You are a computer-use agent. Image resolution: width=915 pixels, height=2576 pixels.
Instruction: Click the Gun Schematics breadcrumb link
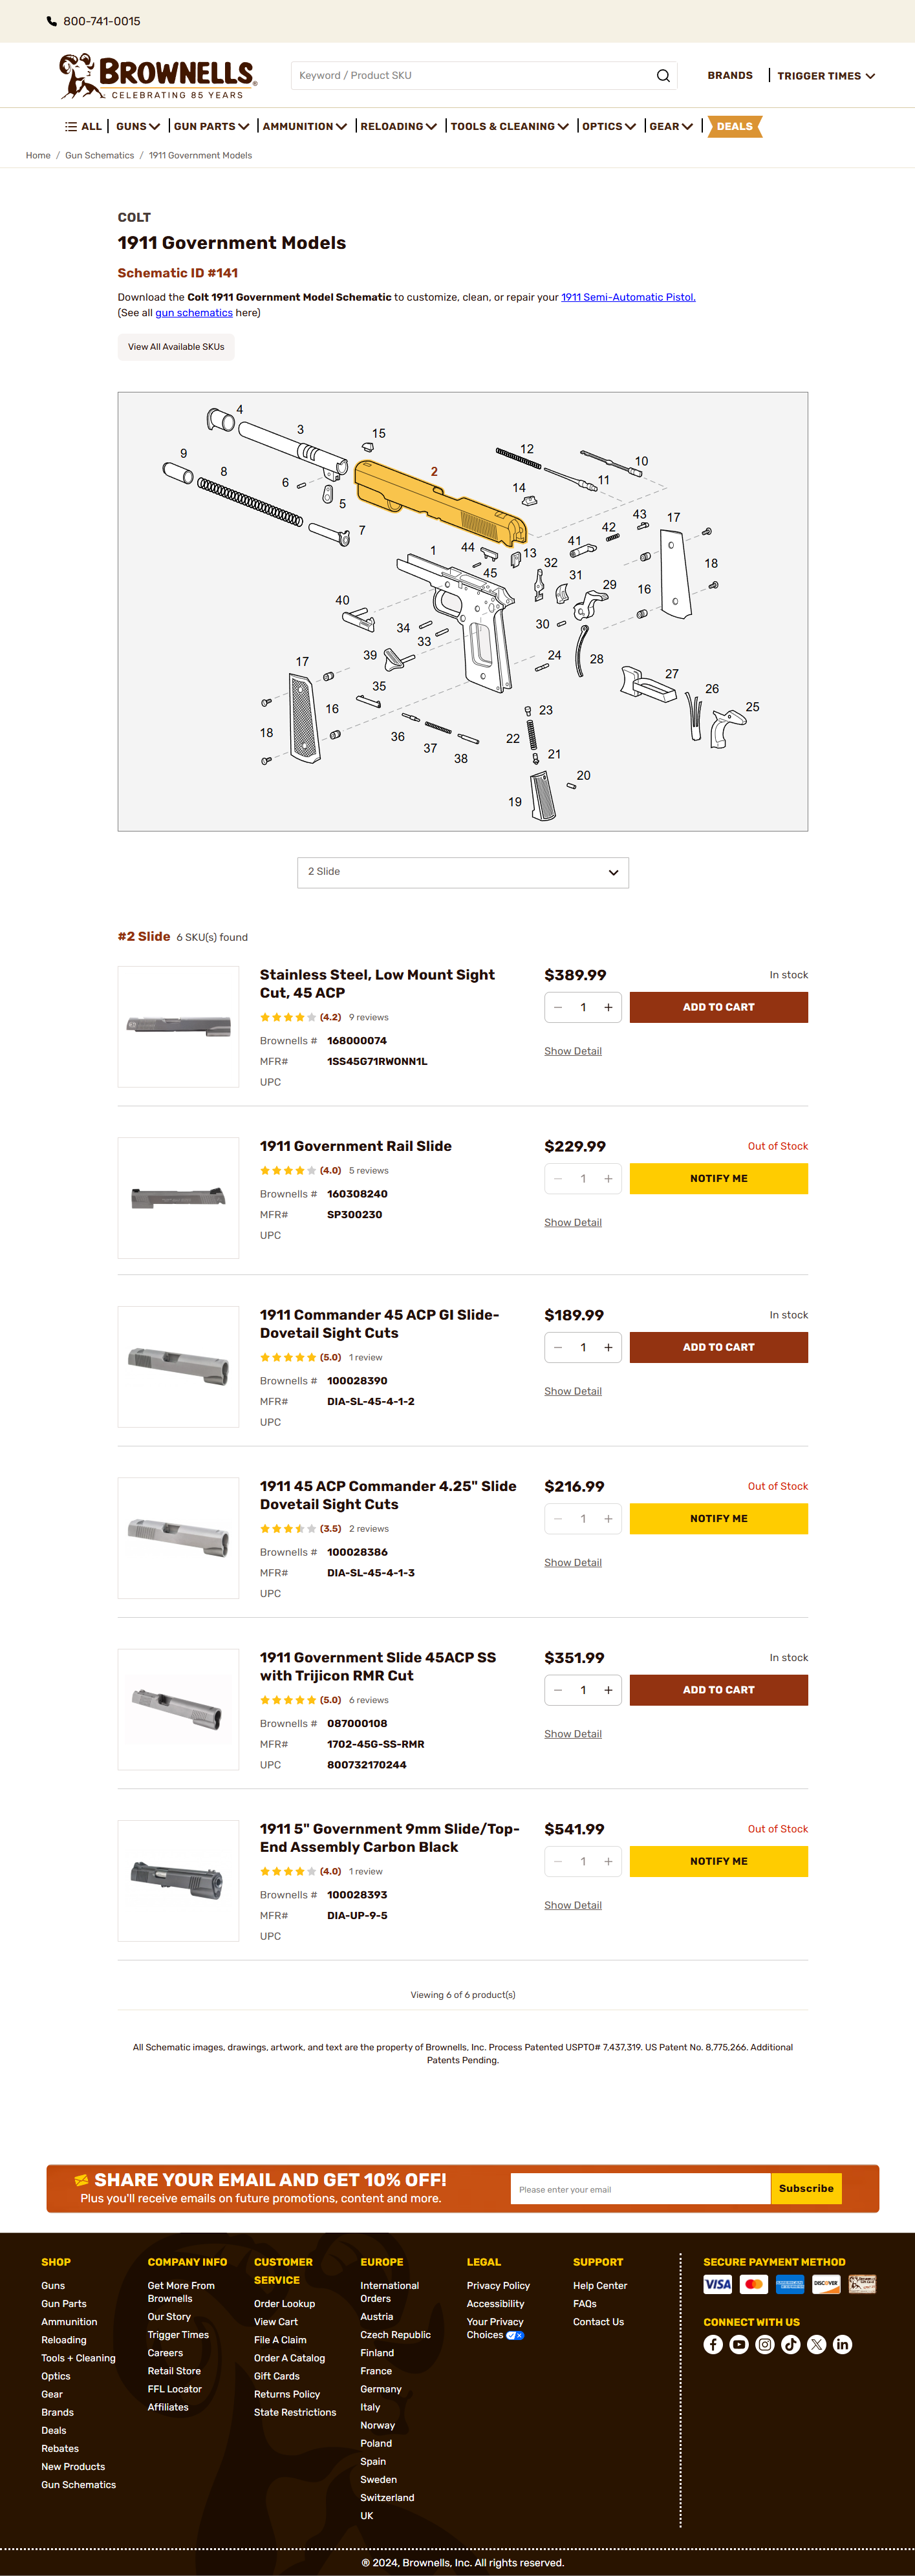(99, 156)
